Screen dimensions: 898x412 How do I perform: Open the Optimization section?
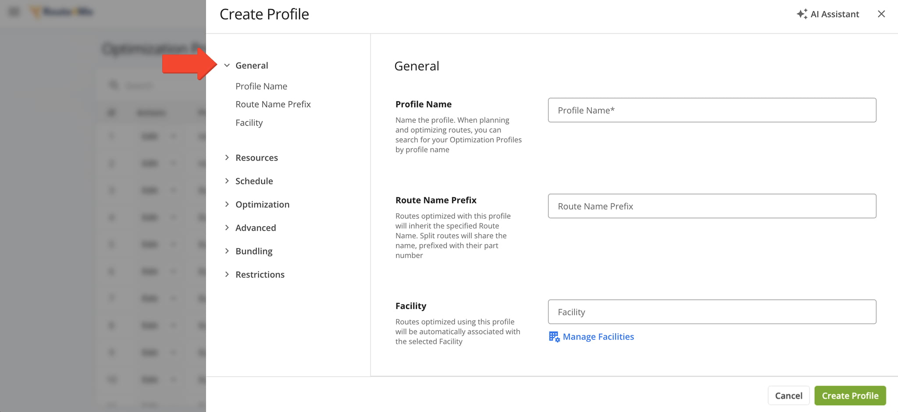click(x=263, y=204)
